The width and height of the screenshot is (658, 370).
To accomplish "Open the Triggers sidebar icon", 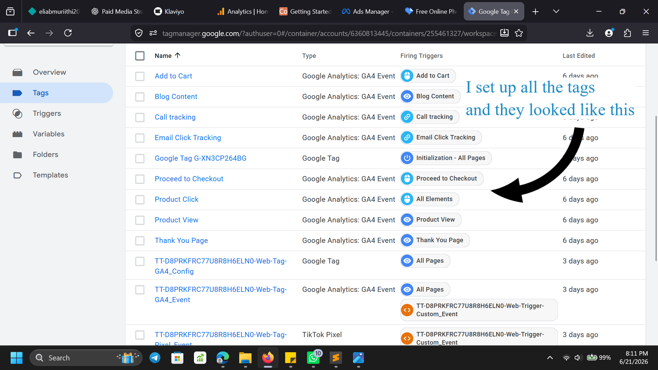I will point(17,113).
